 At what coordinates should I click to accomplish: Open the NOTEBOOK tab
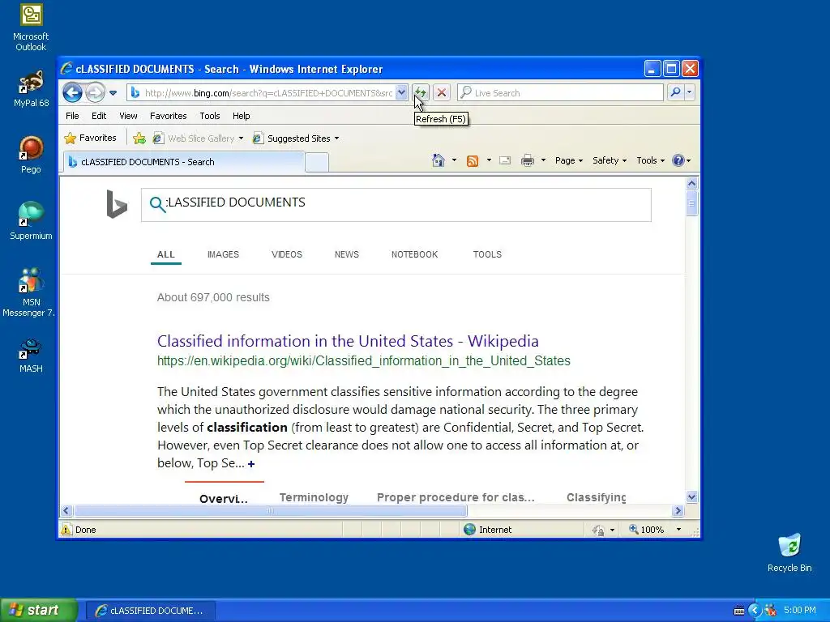point(414,254)
